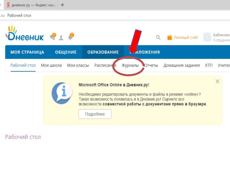Close the Microsoft Office Online banner

click(217, 81)
